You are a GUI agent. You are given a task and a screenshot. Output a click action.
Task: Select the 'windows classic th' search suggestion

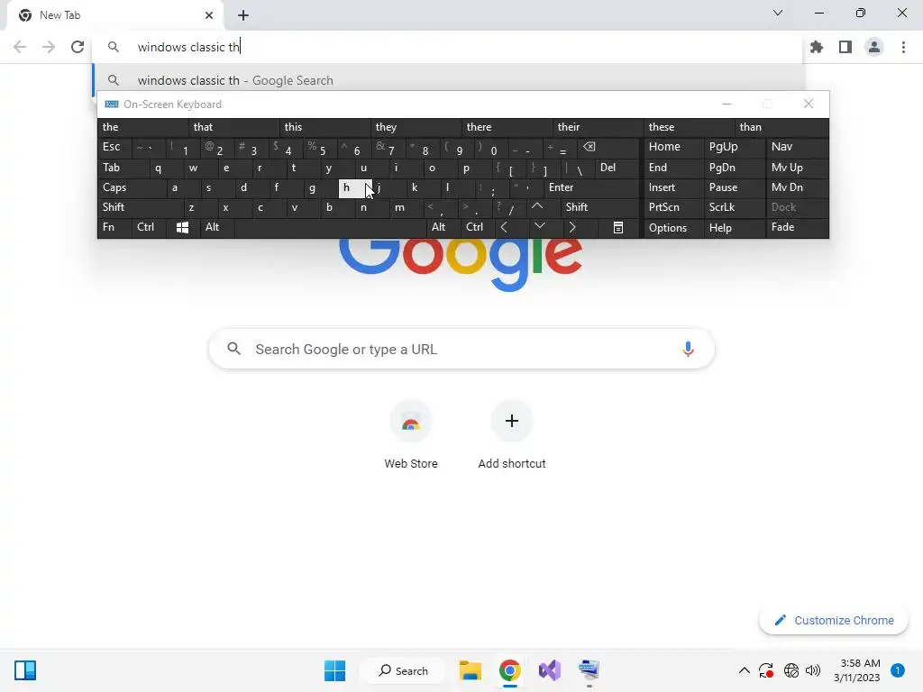[x=449, y=80]
